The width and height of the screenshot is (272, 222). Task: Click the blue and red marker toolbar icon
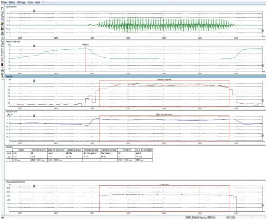[x=2, y=60]
